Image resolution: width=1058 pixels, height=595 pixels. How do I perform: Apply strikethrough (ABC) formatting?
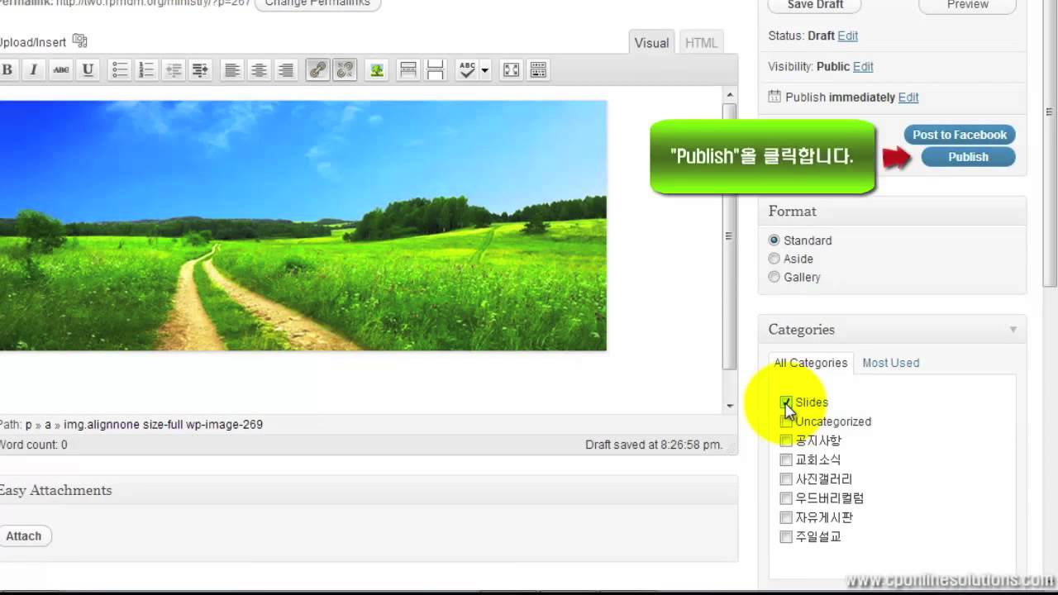(x=61, y=70)
